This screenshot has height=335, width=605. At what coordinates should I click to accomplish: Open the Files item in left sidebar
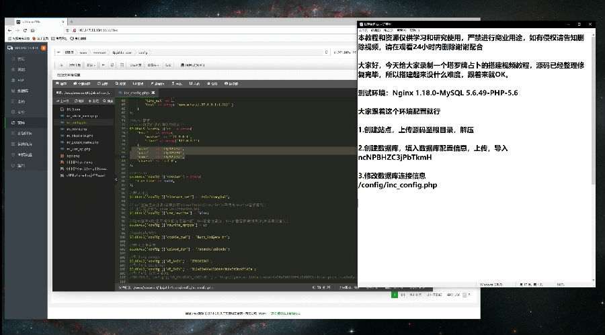(20, 123)
